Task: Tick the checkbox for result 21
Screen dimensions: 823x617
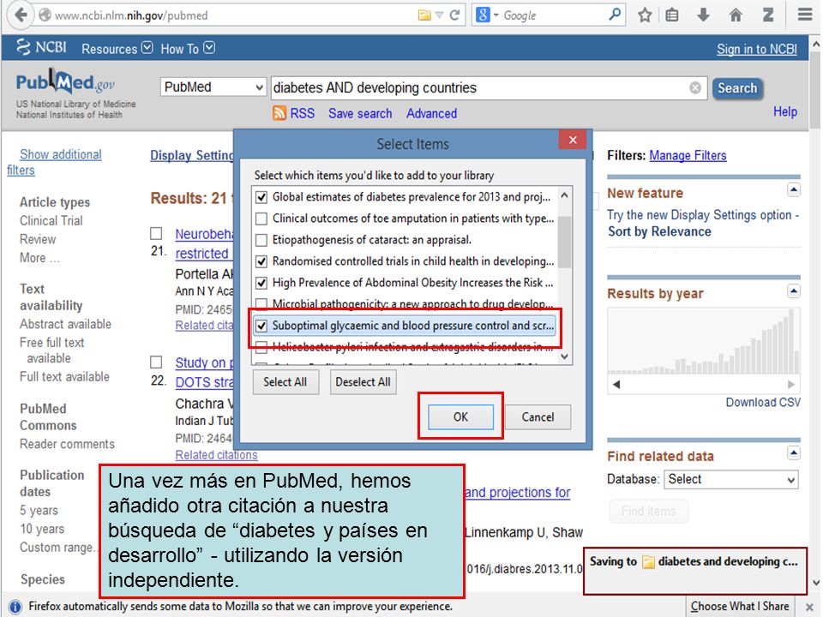Action: tap(156, 233)
